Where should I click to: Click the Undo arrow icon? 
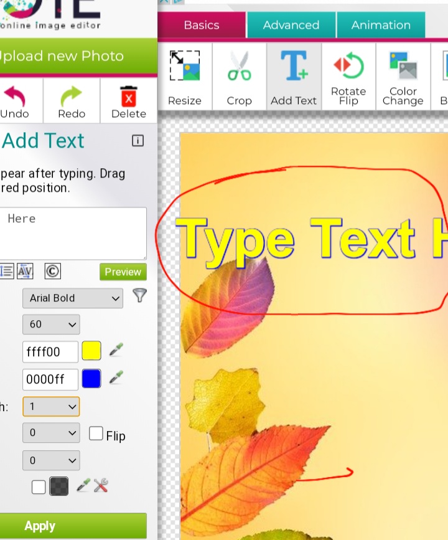(14, 97)
